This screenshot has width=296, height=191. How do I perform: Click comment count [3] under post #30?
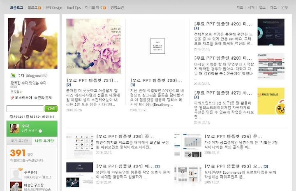[x=132, y=85]
